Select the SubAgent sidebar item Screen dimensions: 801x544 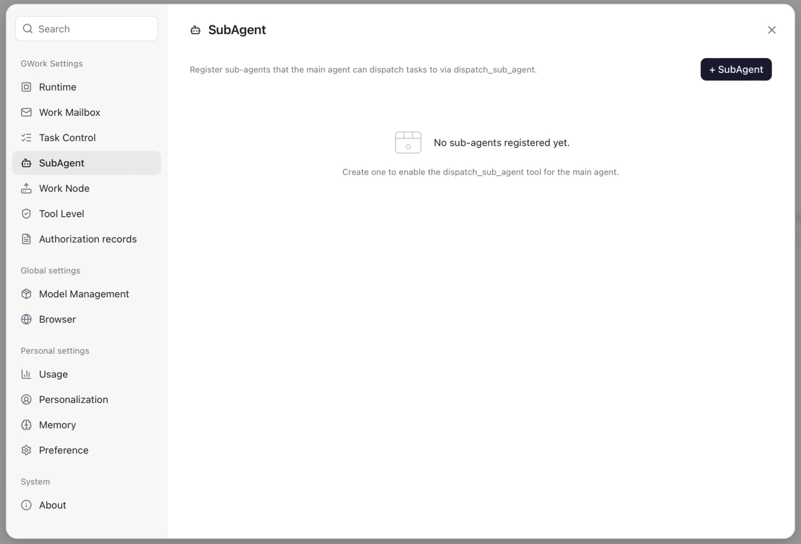87,163
